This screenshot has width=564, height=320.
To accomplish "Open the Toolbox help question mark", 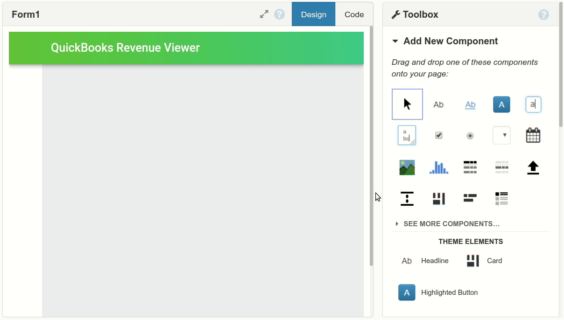I will 543,14.
